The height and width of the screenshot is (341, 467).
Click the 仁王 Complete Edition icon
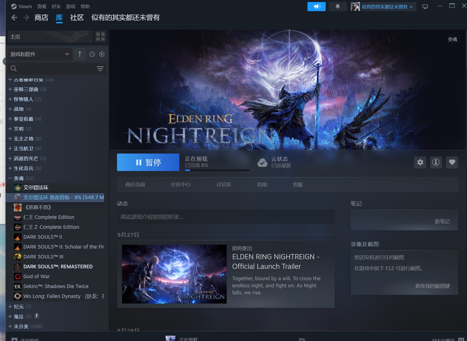click(x=18, y=217)
